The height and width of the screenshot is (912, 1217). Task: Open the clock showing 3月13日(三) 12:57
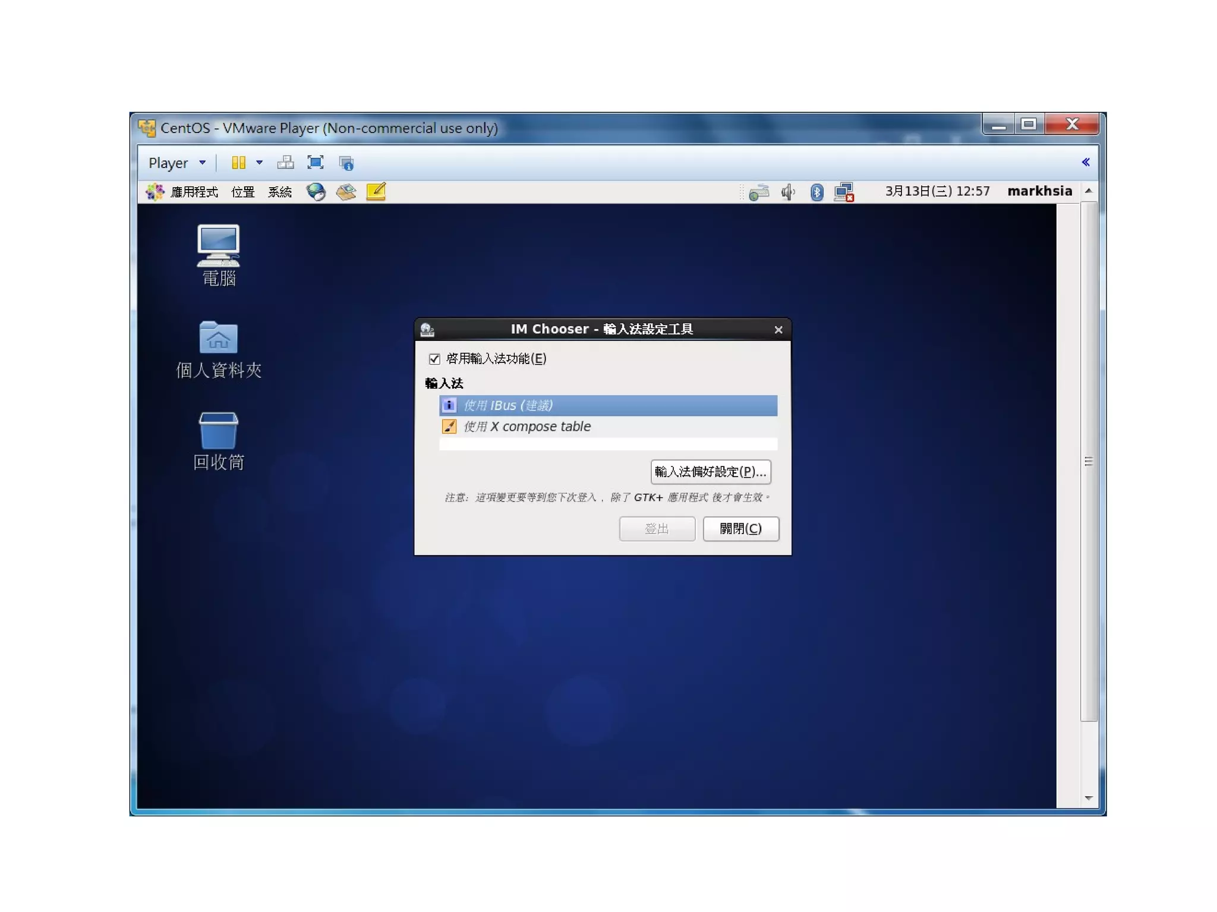[x=937, y=191]
